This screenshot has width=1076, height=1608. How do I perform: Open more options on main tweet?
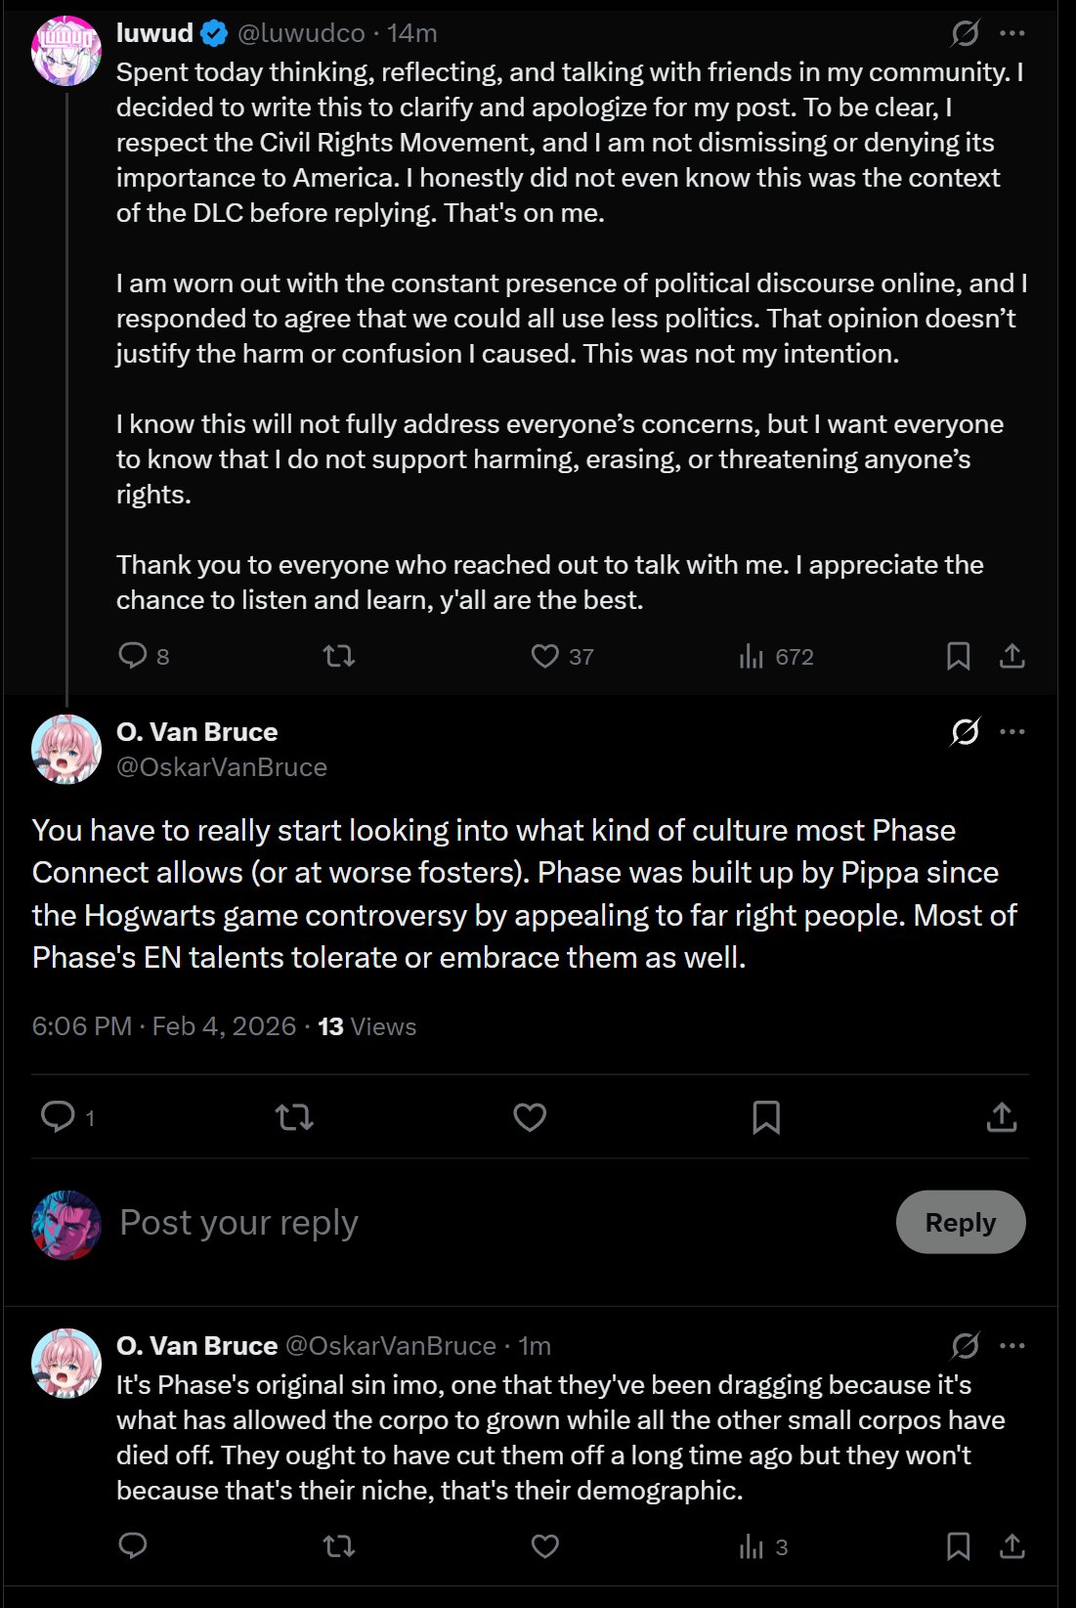(x=1012, y=731)
